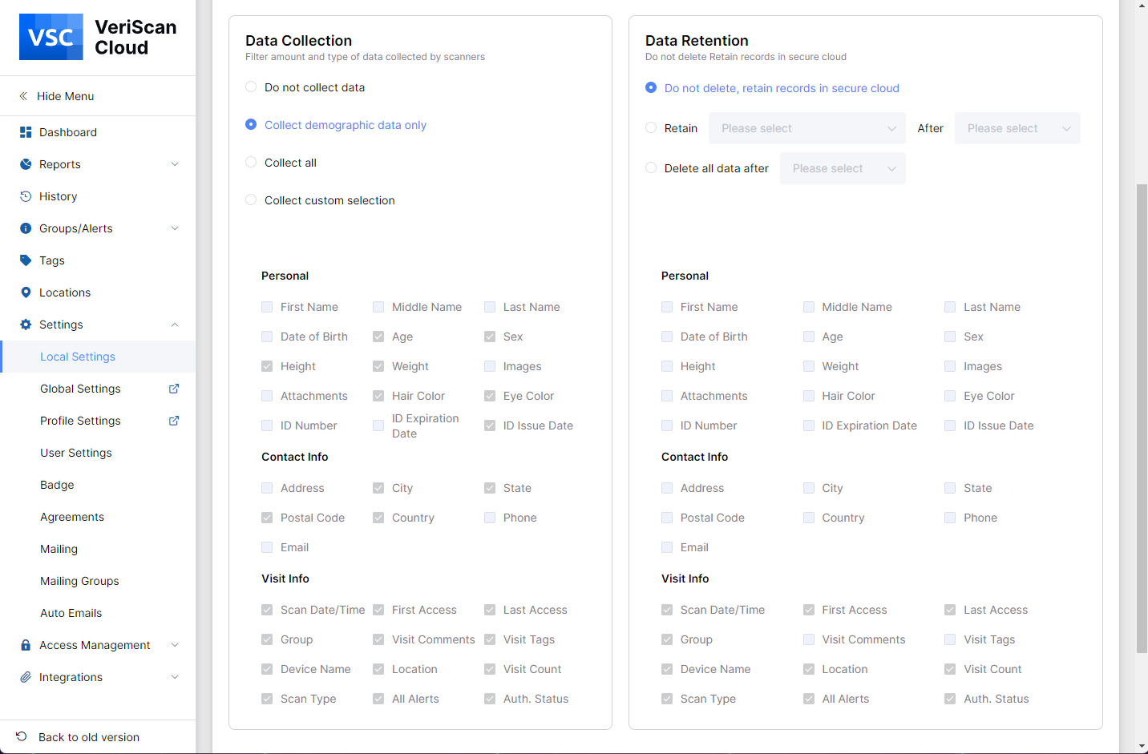
Task: Click Back to old version link
Action: click(x=89, y=737)
